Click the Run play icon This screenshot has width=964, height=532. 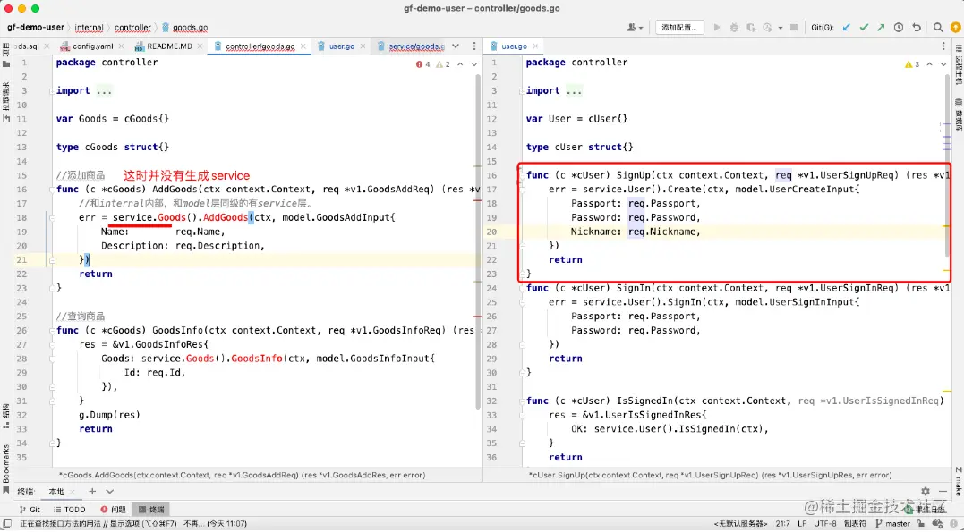pyautogui.click(x=717, y=28)
